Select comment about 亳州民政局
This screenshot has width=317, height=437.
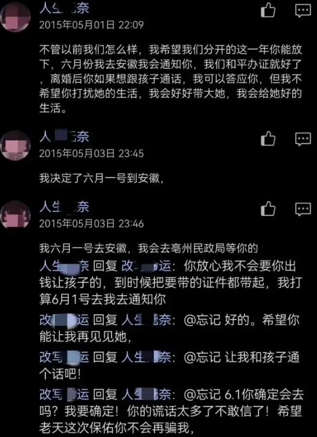coord(149,248)
